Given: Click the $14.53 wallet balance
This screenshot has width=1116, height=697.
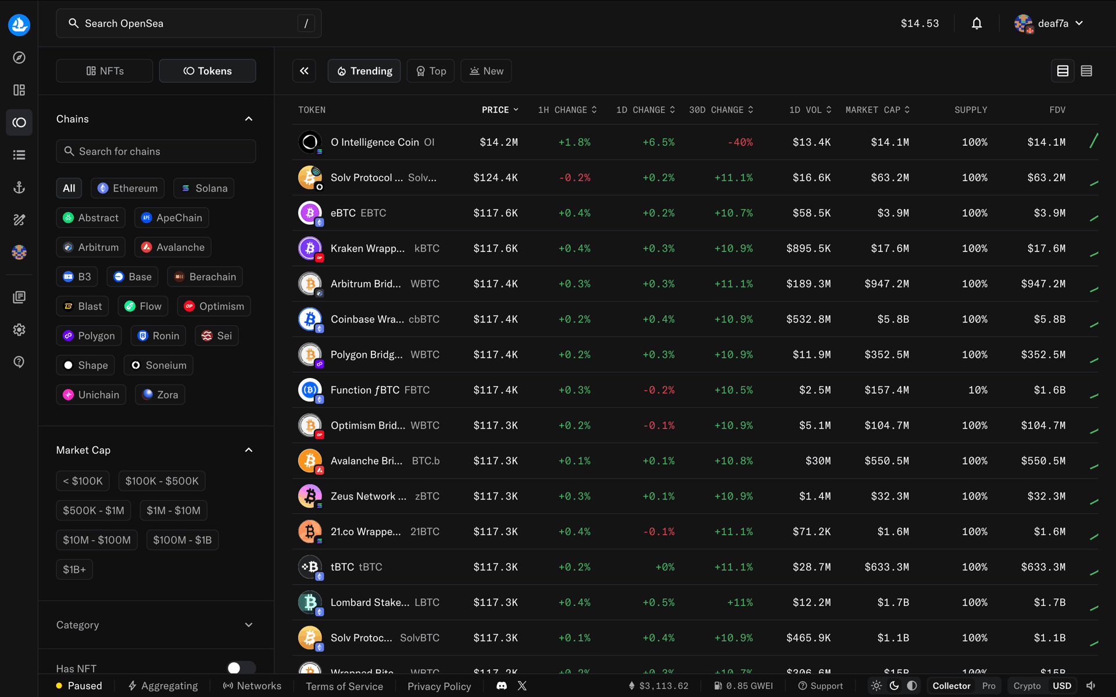Looking at the screenshot, I should click(920, 23).
